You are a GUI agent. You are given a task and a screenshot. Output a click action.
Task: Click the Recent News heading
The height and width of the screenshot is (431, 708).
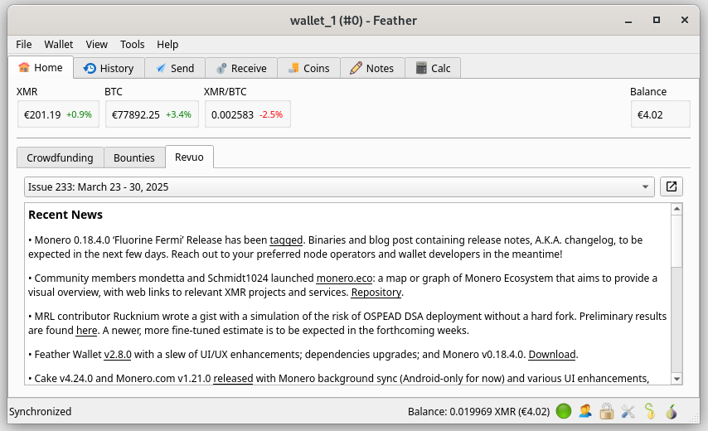point(65,215)
